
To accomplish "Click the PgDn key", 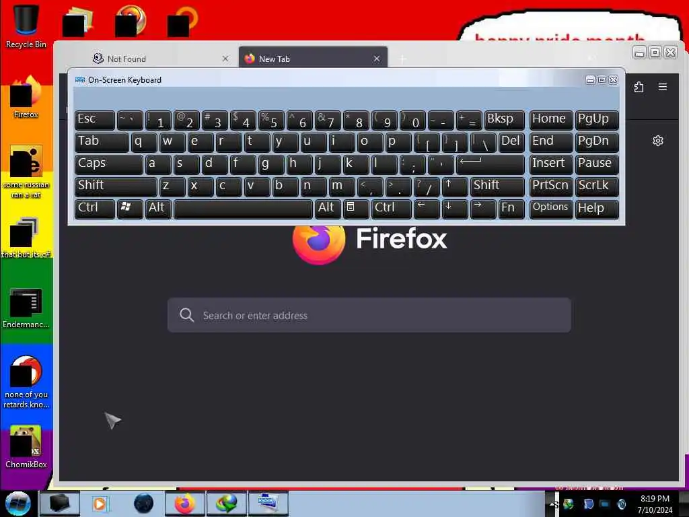I will (x=596, y=142).
